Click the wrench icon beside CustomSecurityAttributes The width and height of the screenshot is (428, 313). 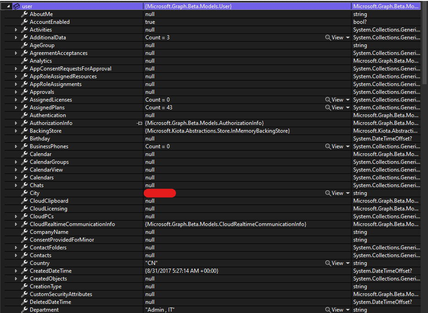tap(25, 294)
